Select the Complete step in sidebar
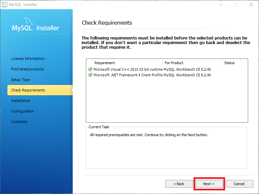259x194 pixels. click(x=19, y=122)
